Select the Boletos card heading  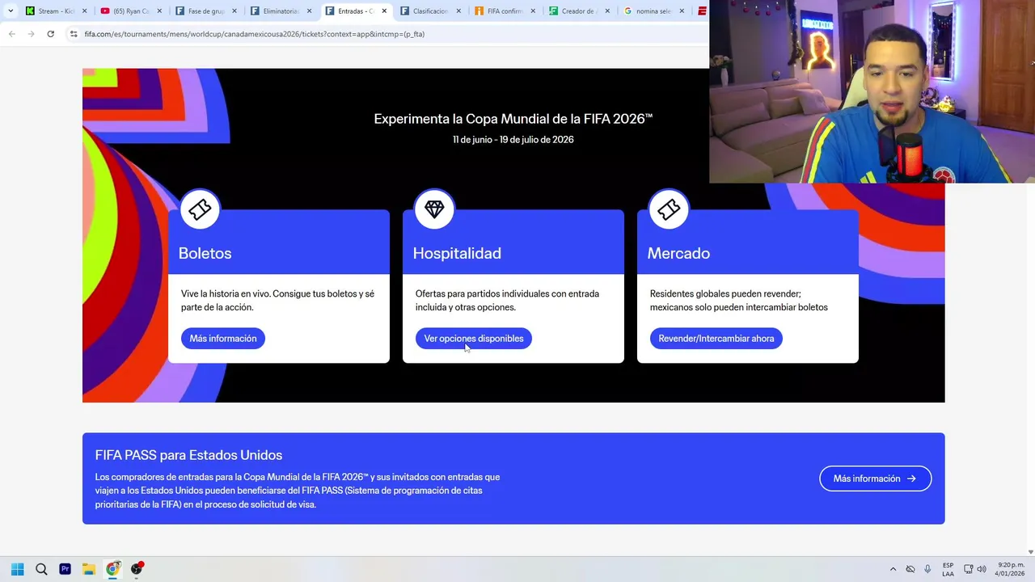[x=205, y=253]
